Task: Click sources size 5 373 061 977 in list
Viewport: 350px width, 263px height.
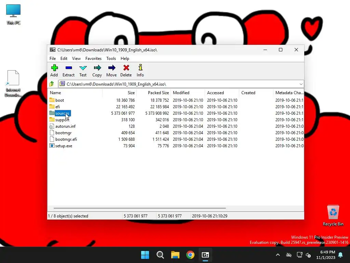Action: point(123,113)
